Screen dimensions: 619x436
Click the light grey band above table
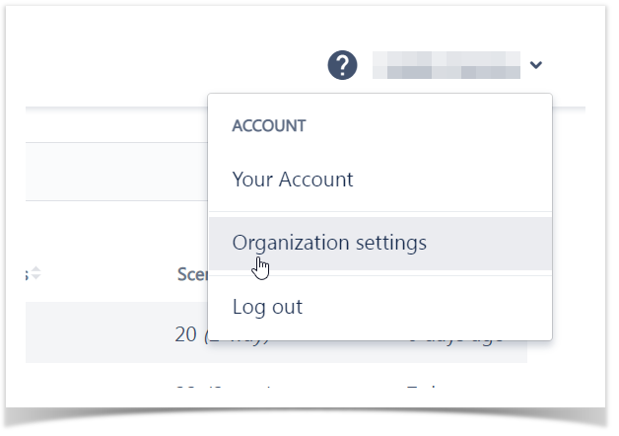click(117, 172)
